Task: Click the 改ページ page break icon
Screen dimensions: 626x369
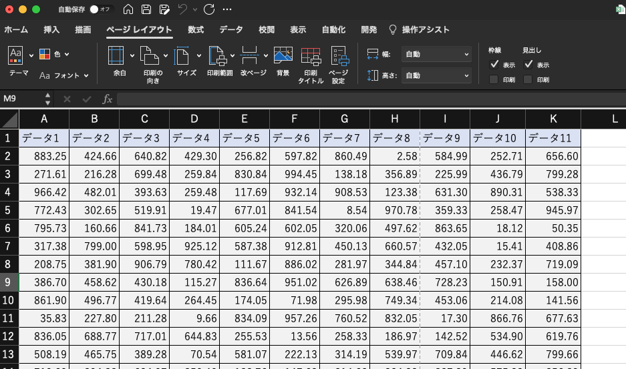Action: click(x=251, y=56)
